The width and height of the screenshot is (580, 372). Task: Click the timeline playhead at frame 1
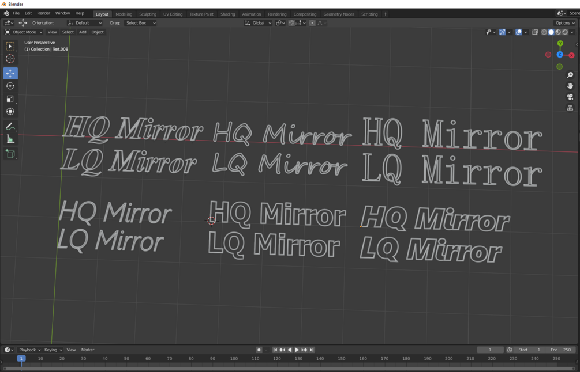(21, 359)
